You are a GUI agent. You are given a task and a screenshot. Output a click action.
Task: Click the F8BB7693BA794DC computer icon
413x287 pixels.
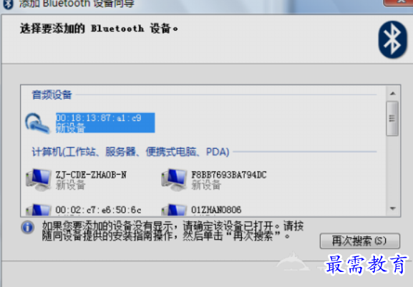pos(175,180)
